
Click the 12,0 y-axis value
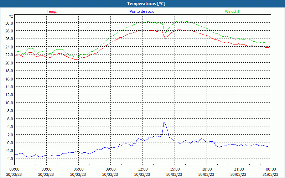click(9, 95)
